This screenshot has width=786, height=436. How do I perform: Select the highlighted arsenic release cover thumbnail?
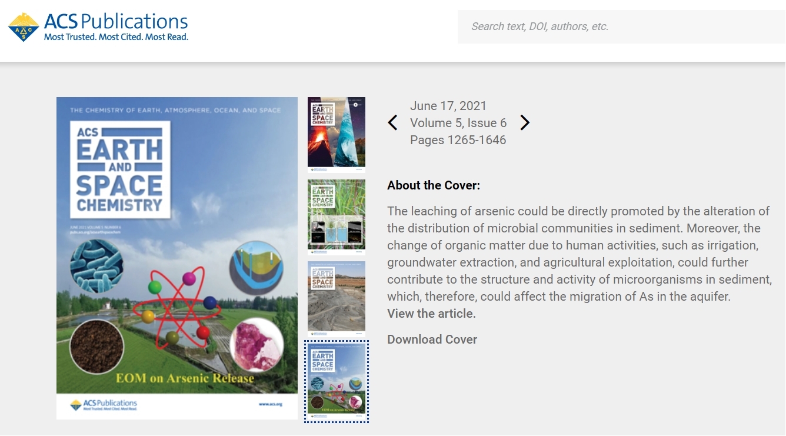[x=337, y=381]
